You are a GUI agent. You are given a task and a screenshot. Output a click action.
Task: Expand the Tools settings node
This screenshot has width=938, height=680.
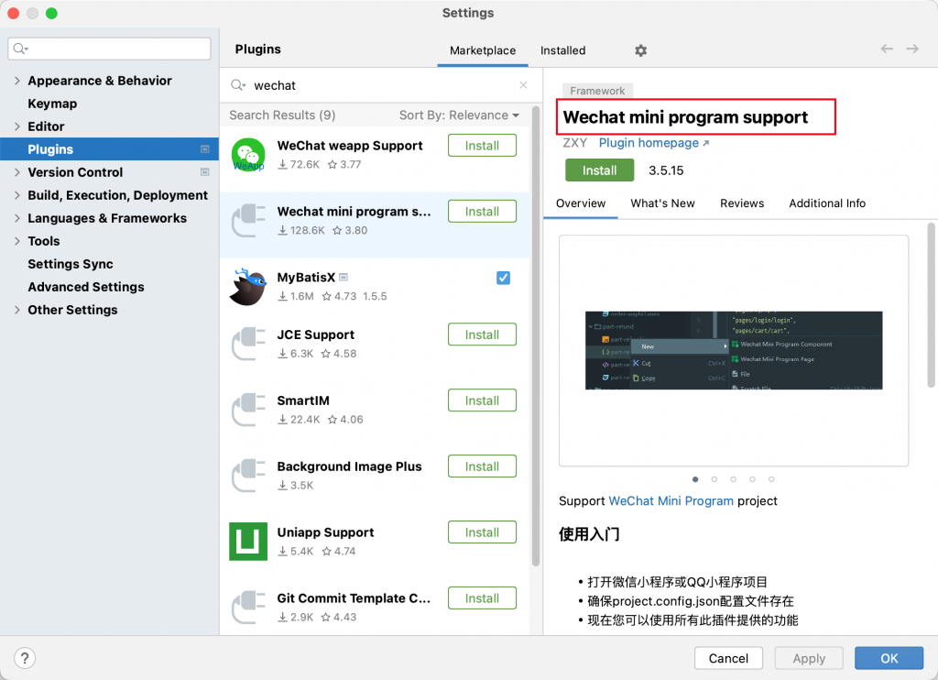click(16, 241)
